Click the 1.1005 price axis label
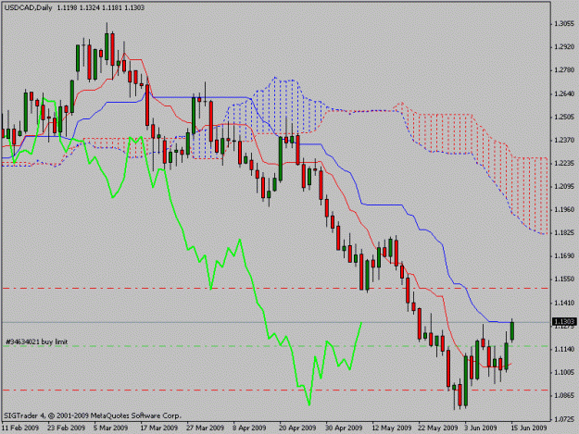Image resolution: width=579 pixels, height=434 pixels. point(564,372)
